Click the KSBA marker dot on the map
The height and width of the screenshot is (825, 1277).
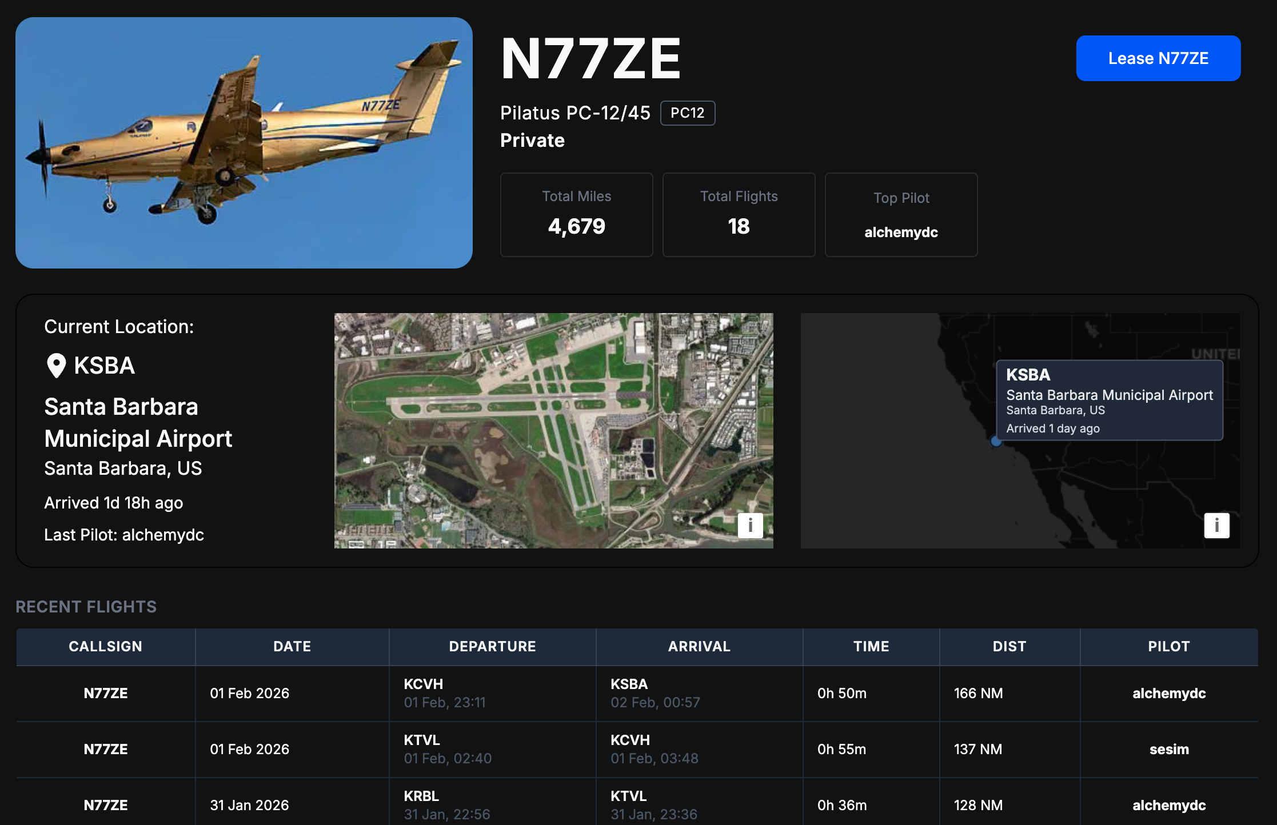[x=995, y=440]
